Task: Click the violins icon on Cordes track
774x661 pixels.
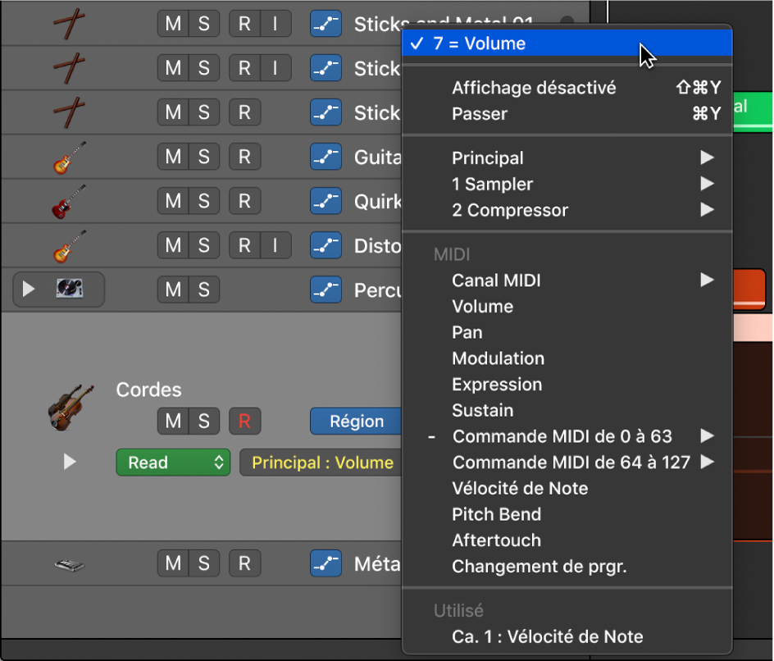Action: 71,407
